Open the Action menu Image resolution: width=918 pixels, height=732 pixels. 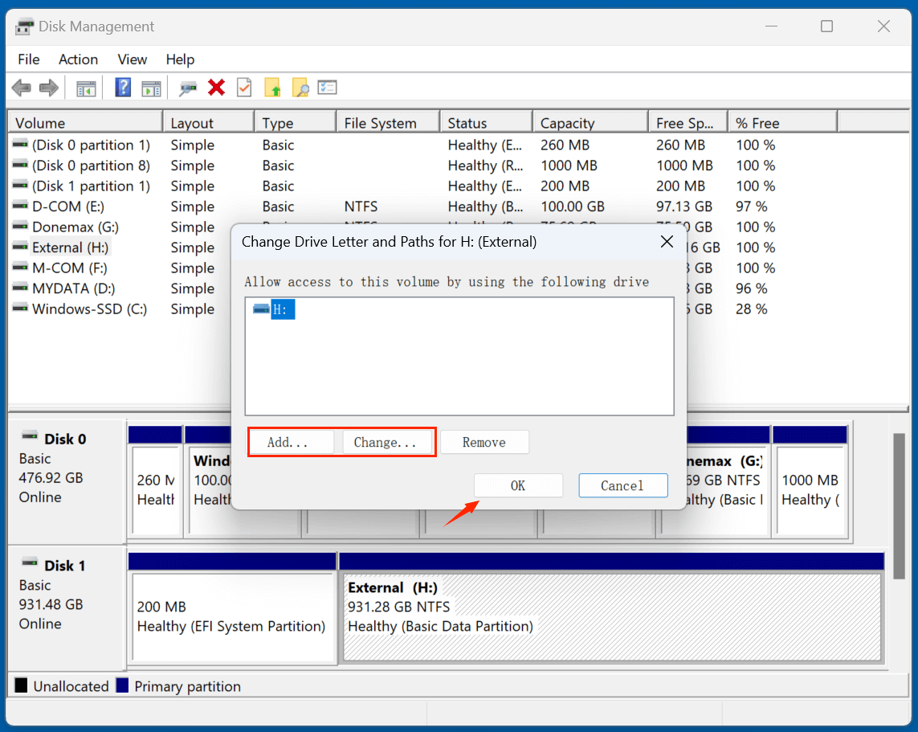[x=78, y=59]
